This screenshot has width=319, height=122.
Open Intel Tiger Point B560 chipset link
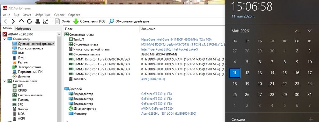pyautogui.click(x=169, y=49)
